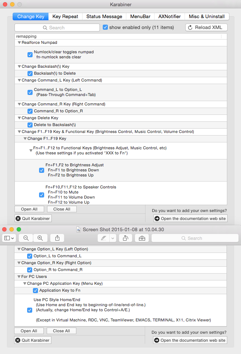The height and width of the screenshot is (354, 241).
Task: Collapse 'Fn+F1..F12 to Functional Keys' group
Action: tap(31, 151)
